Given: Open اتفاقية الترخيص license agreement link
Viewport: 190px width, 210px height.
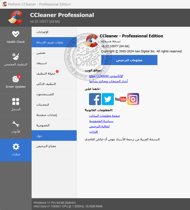Looking at the screenshot, I should click(x=99, y=126).
